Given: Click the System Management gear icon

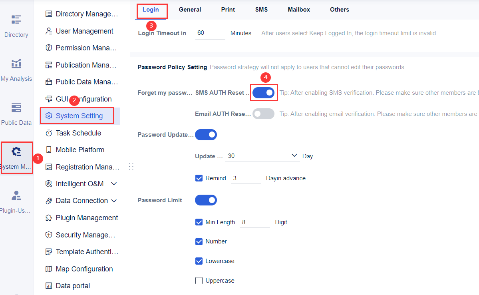Looking at the screenshot, I should click(x=16, y=152).
